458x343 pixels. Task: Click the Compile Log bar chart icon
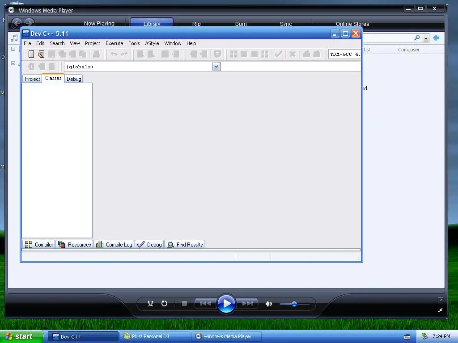click(100, 244)
